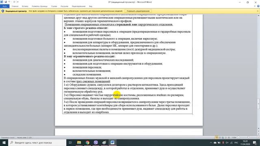Switch to Draft view icon
The height and width of the screenshot is (146, 260).
tap(229, 137)
